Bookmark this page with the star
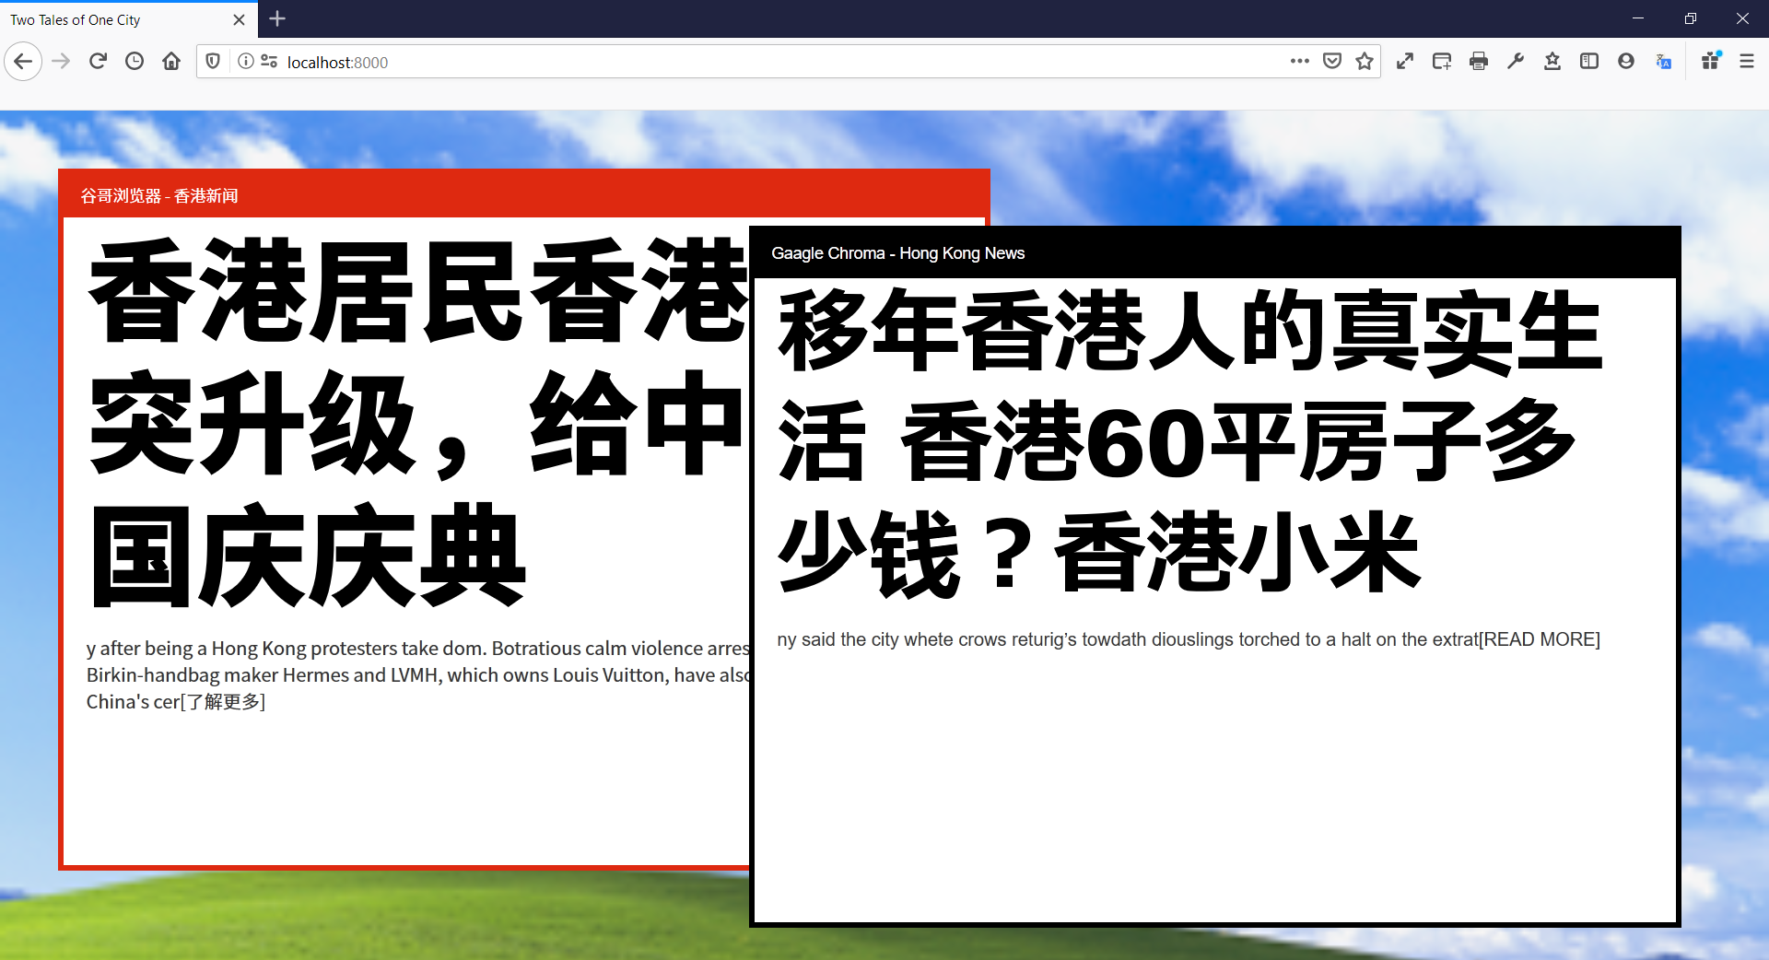The width and height of the screenshot is (1769, 960). pos(1365,62)
